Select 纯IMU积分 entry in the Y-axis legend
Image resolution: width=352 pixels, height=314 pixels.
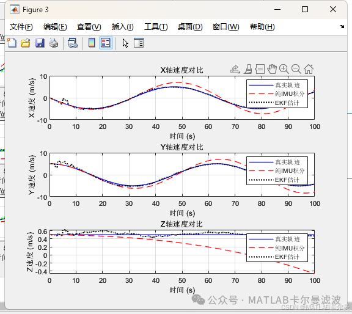click(277, 171)
